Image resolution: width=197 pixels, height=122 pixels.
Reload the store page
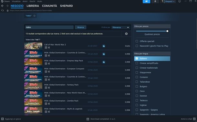[2, 10]
